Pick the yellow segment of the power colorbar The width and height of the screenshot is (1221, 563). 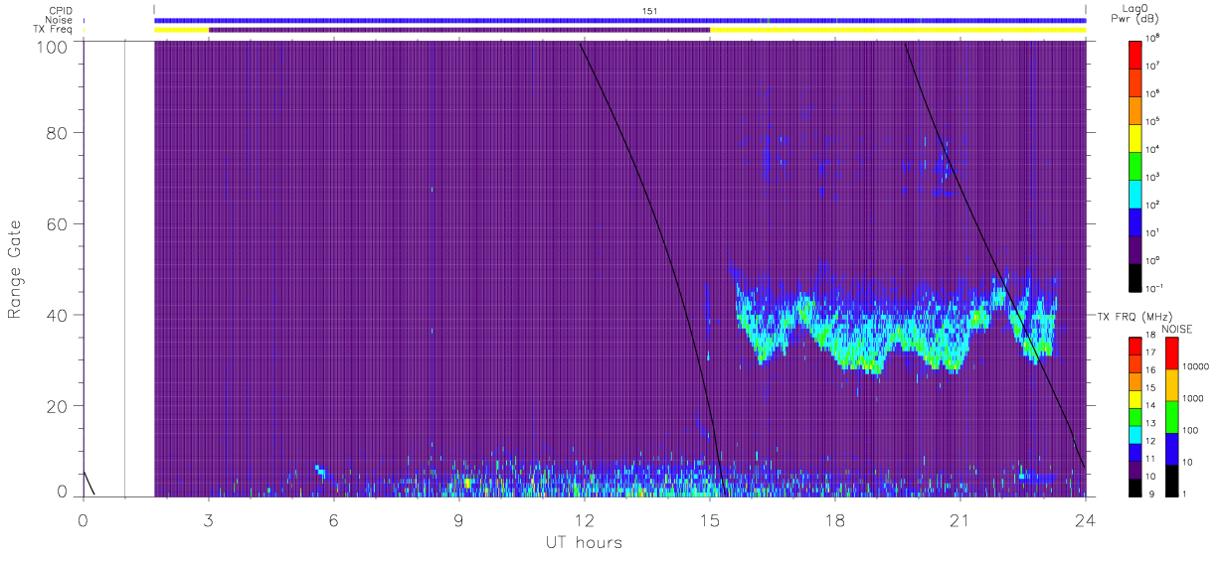pos(1136,137)
